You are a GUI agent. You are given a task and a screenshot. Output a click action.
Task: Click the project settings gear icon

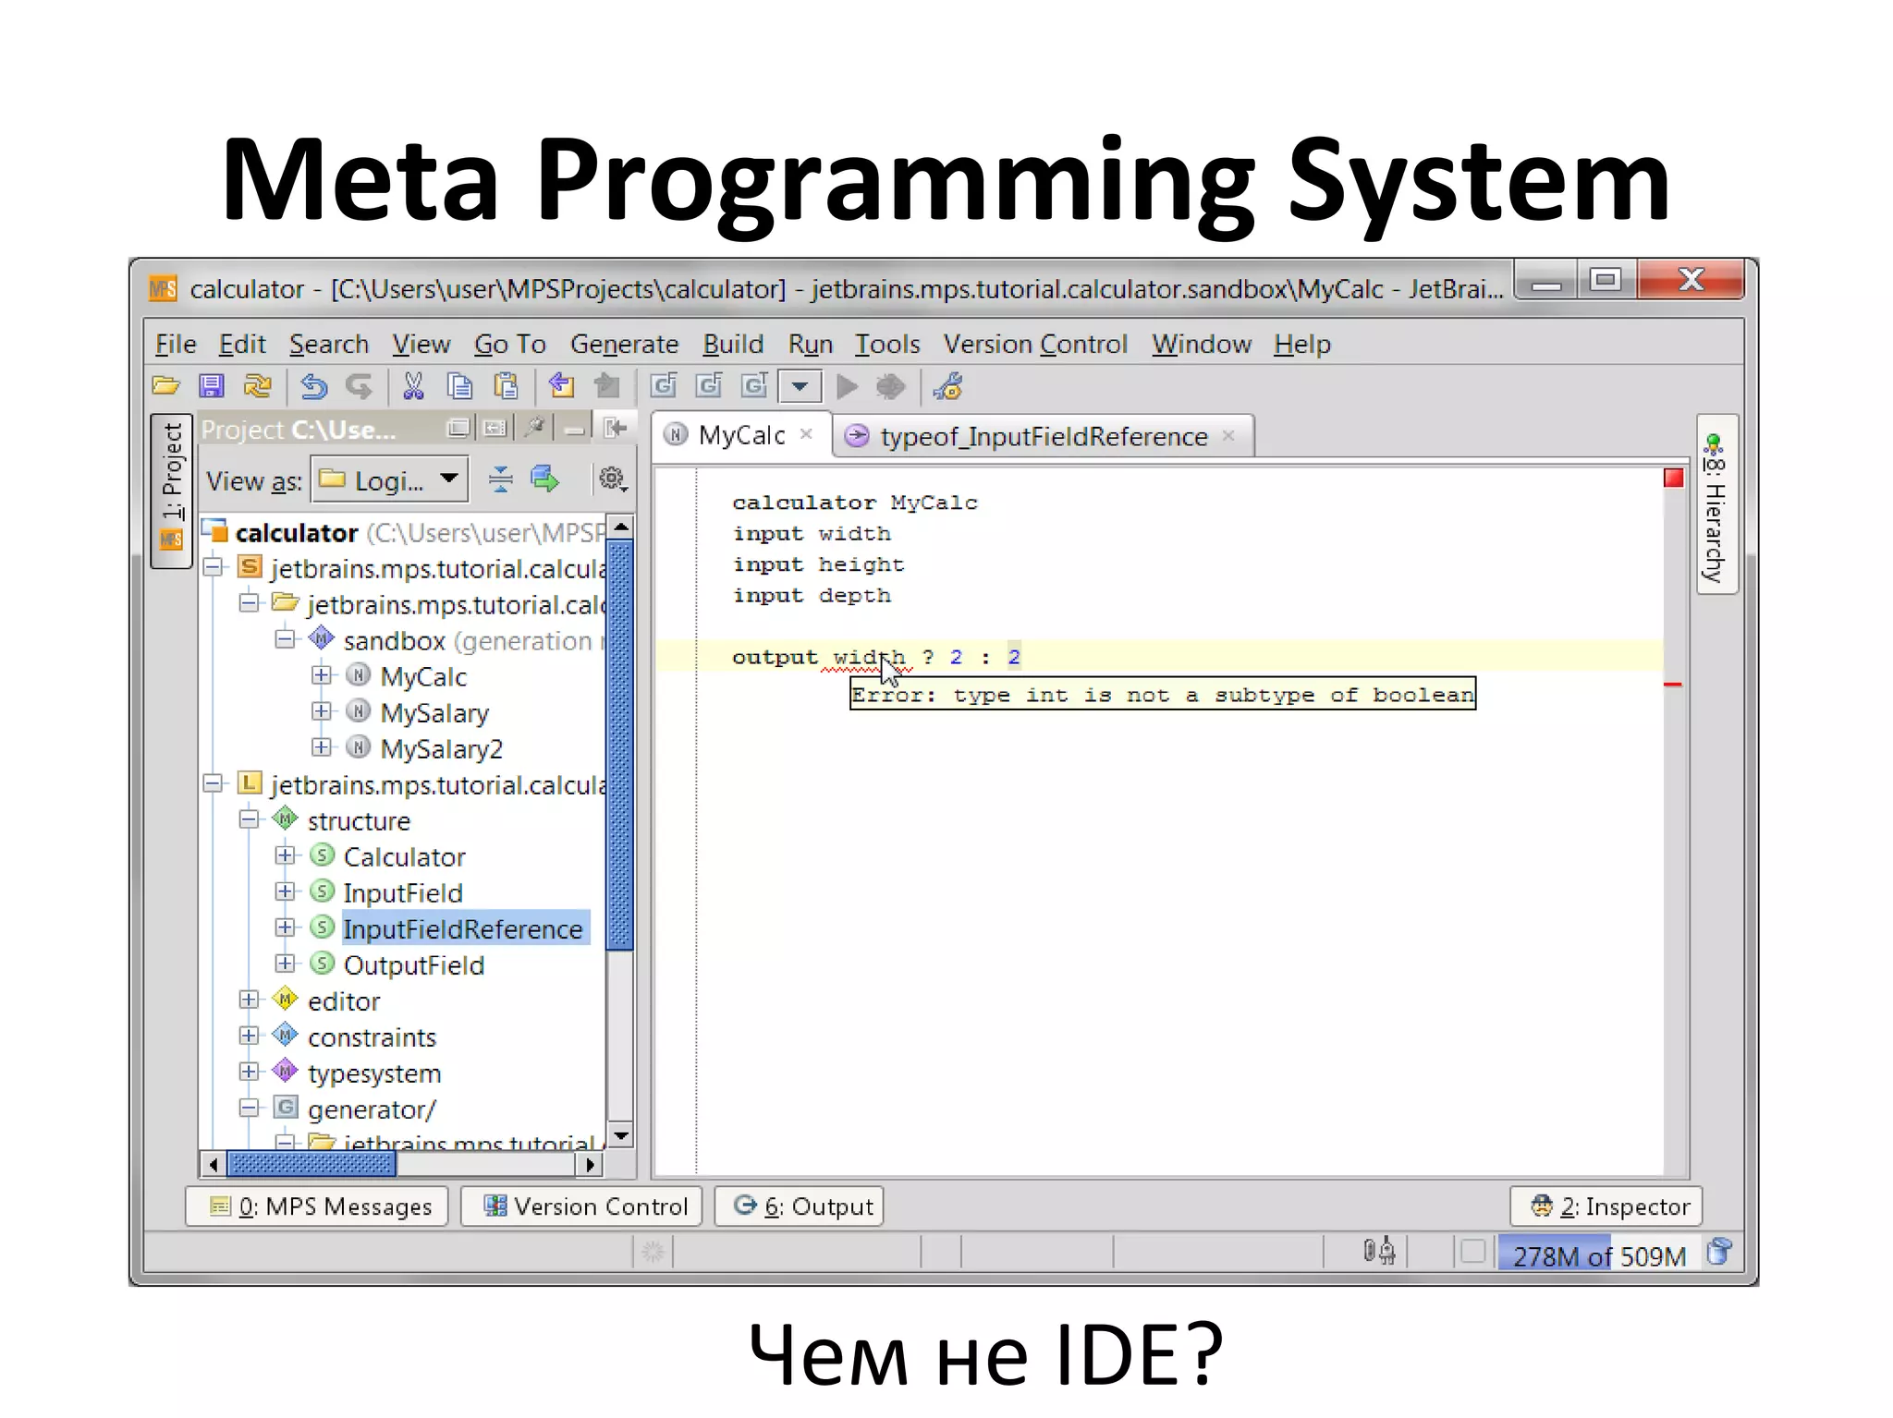coord(612,479)
